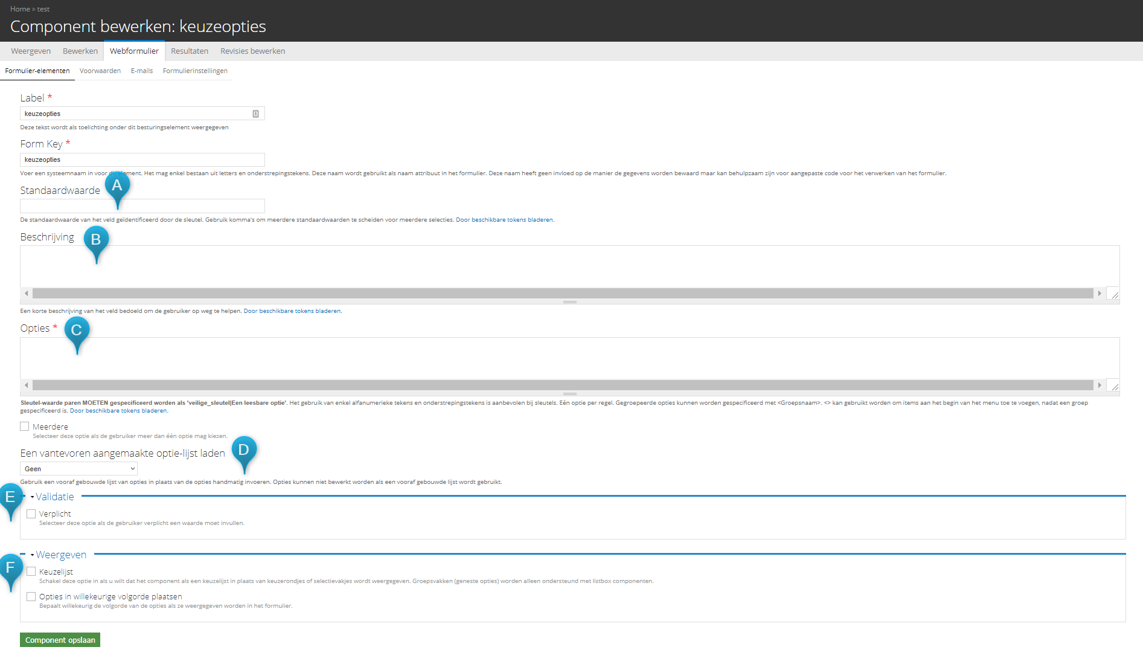
Task: Click the blue marker pin labeled B
Action: 96,240
